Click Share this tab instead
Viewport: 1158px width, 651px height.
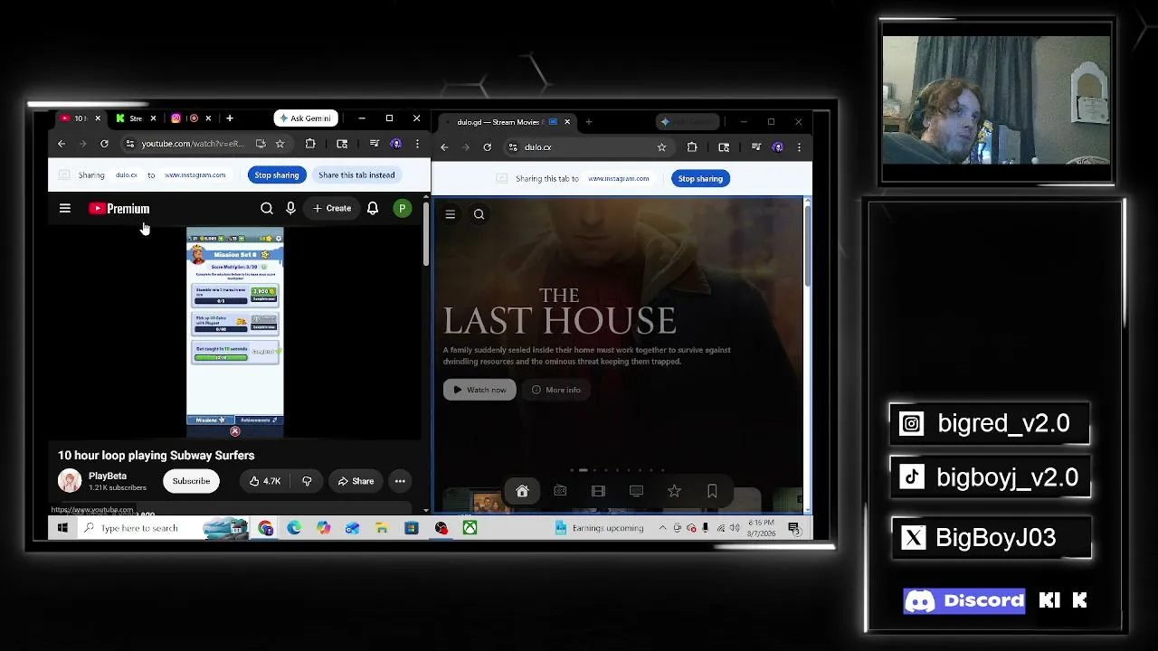coord(356,175)
